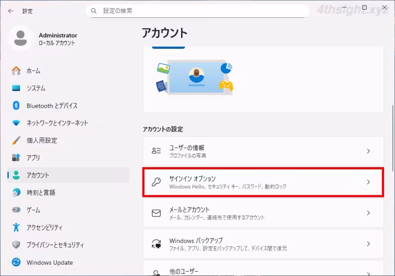Open ネットワークとインターネット settings
Viewport: 395px width, 276px height.
(x=68, y=123)
